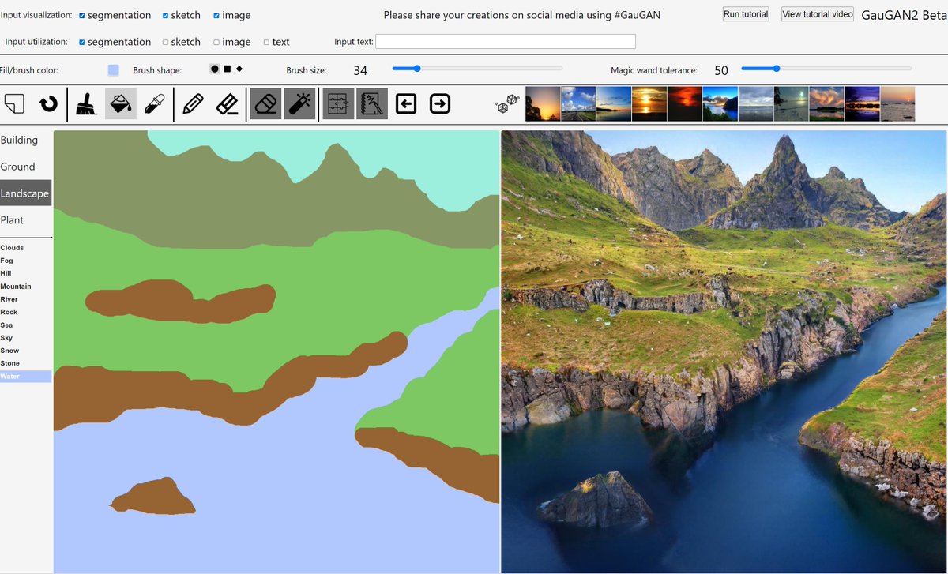
Task: Select the Sea label
Action: 25,325
